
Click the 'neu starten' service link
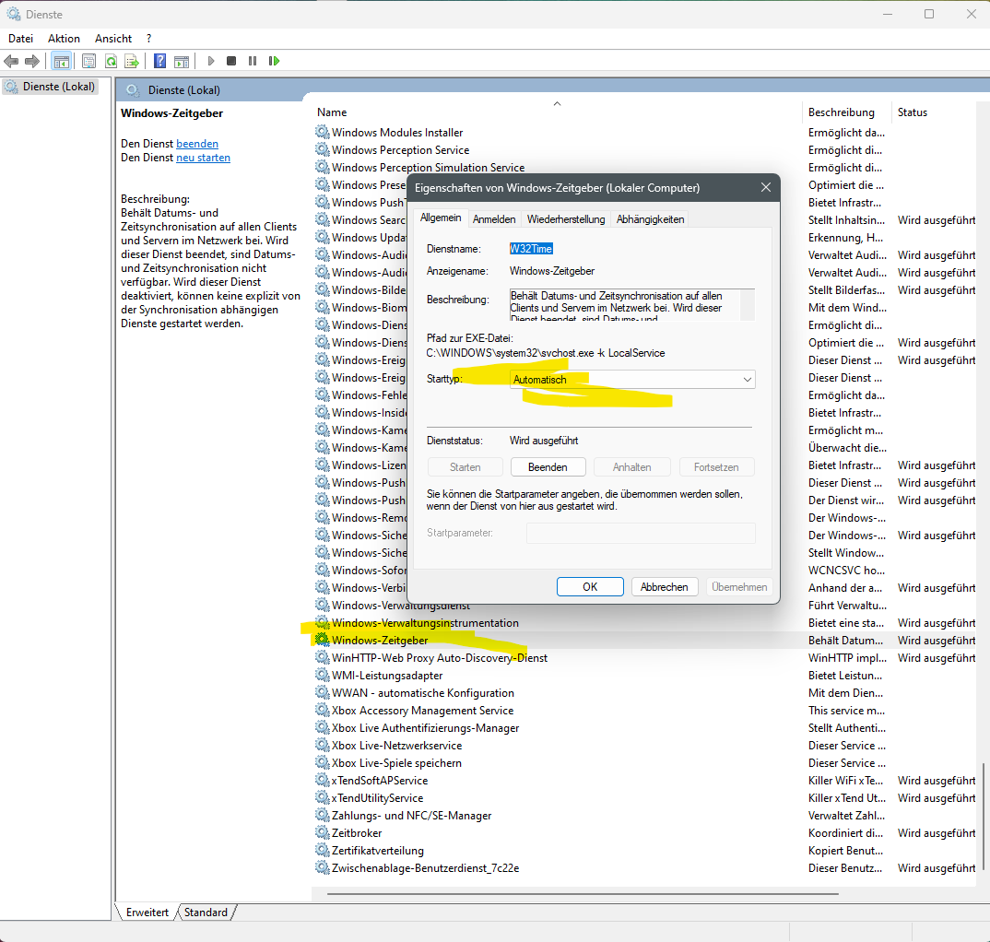[x=203, y=158]
